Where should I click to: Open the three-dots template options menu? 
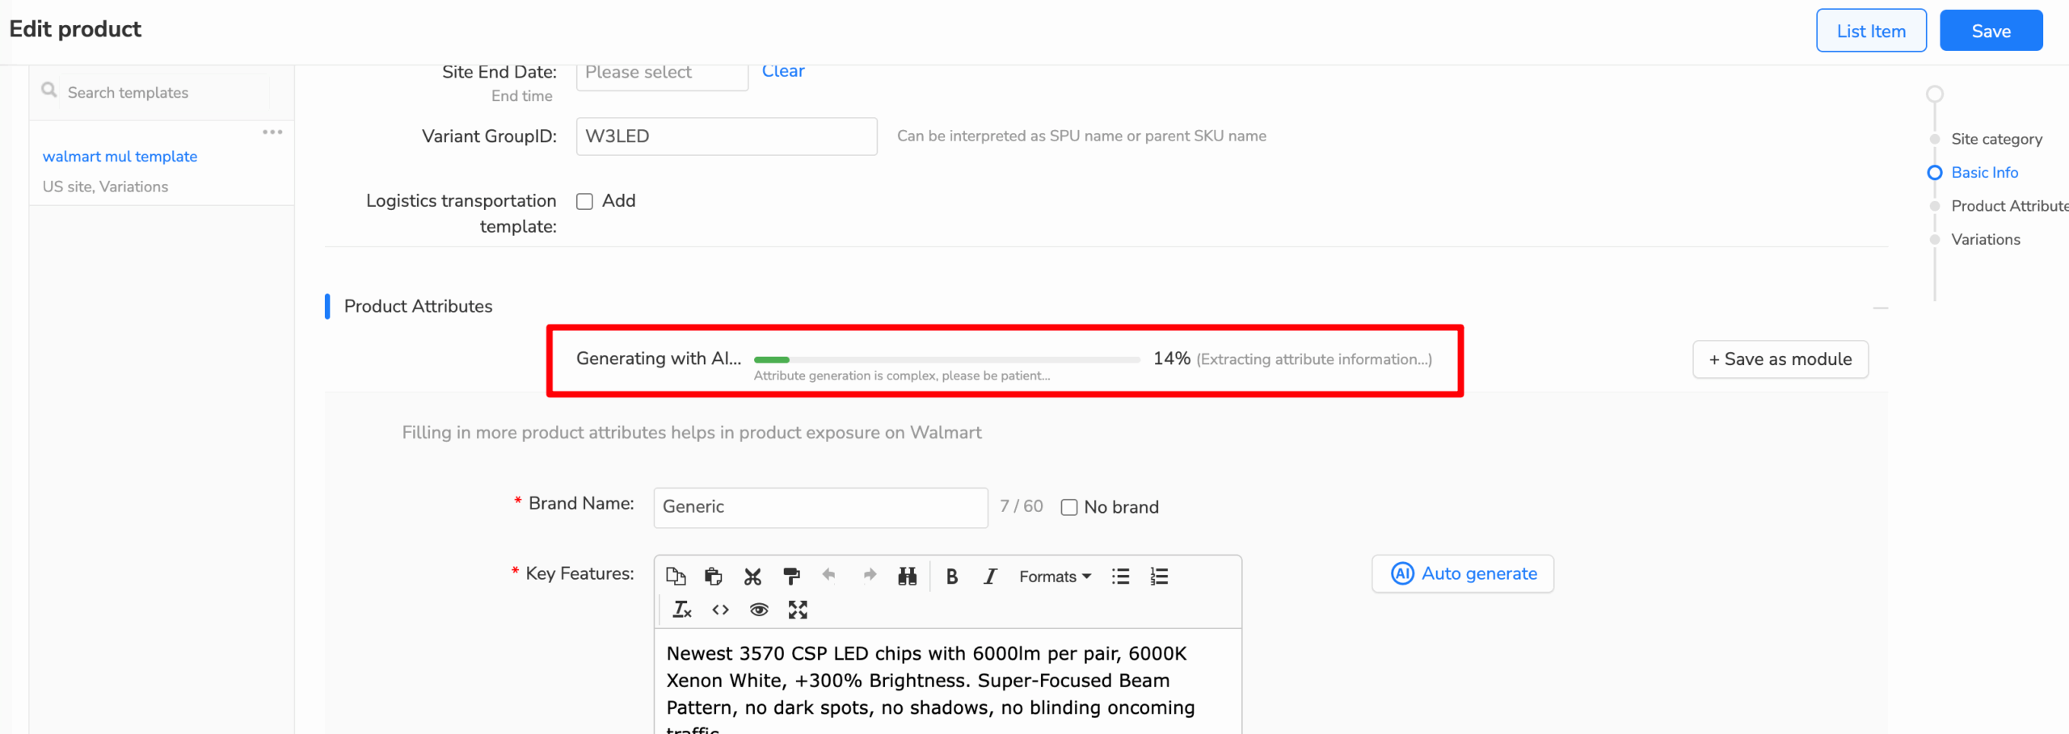tap(272, 132)
